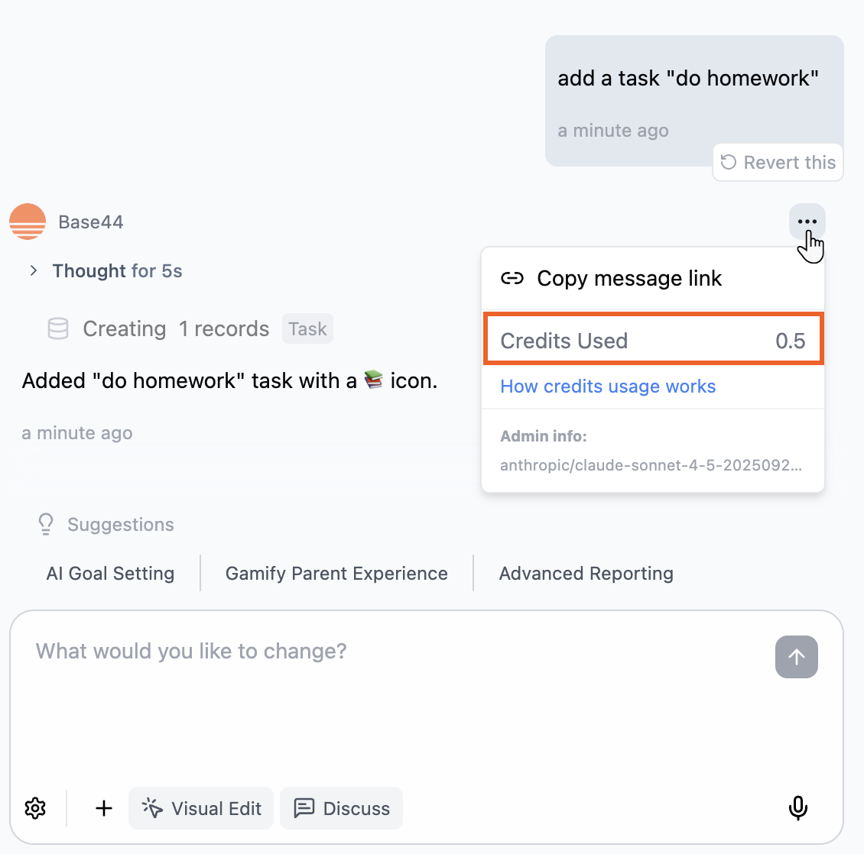Viewport: 864px width, 854px height.
Task: Expand the Thought for 5s section
Action: [34, 270]
